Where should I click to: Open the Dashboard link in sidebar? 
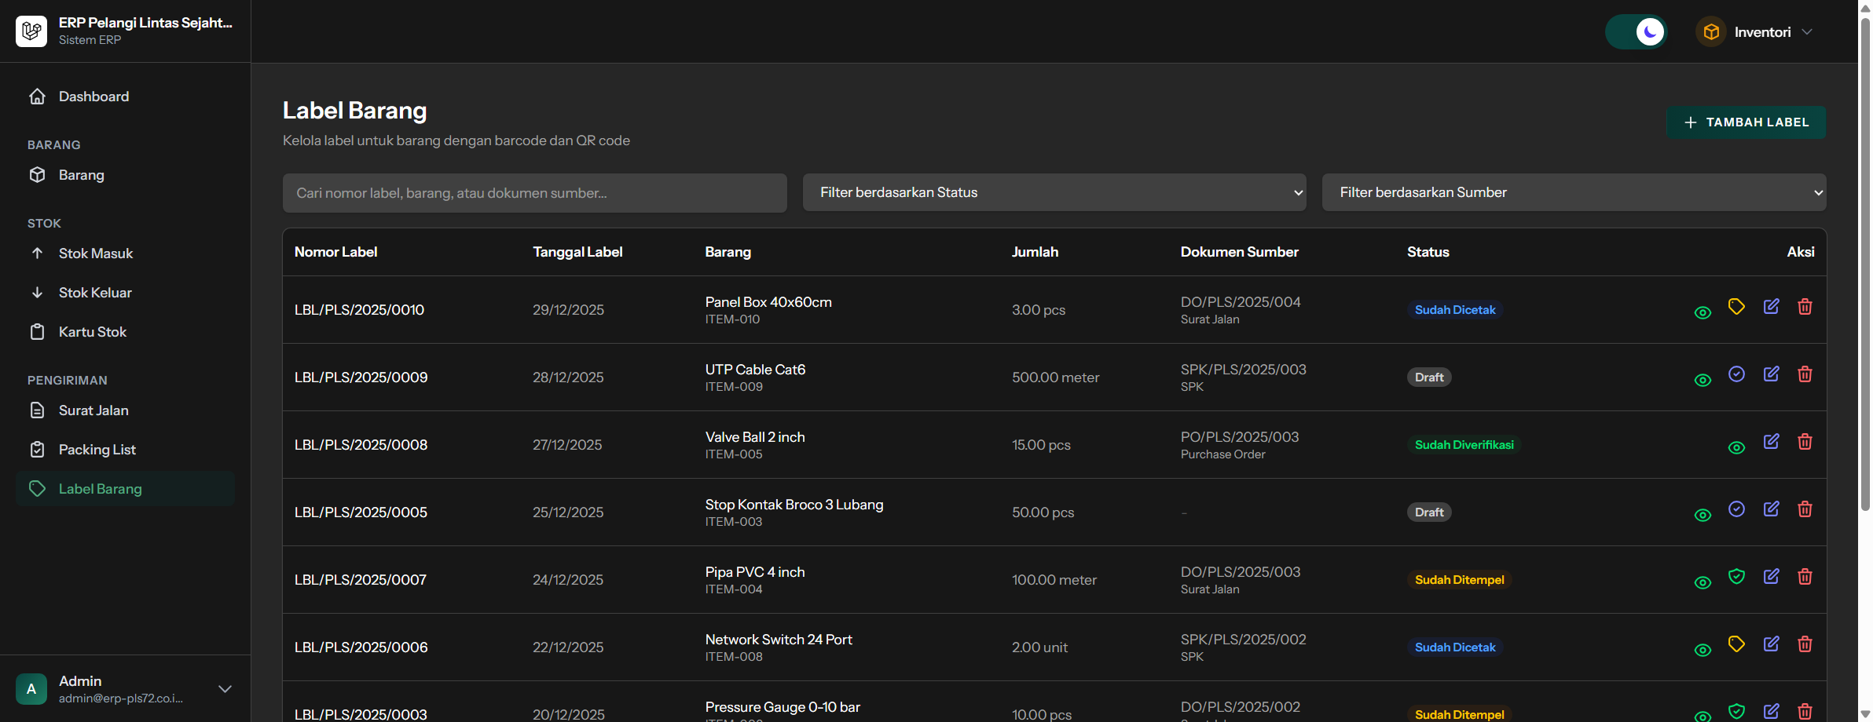coord(93,97)
